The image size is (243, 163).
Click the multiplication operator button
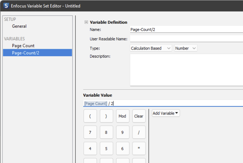(139, 148)
